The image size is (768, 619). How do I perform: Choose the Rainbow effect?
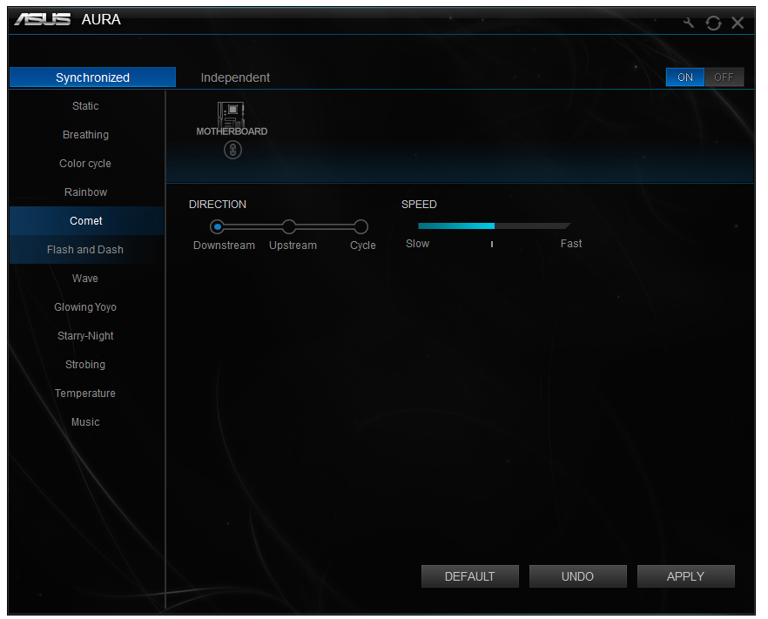85,192
